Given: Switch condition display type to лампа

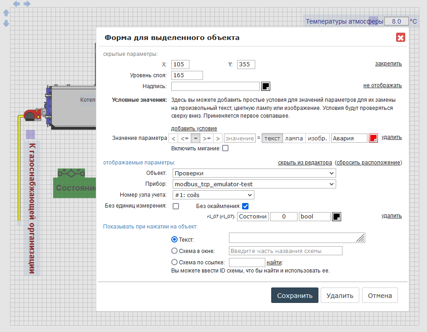Looking at the screenshot, I should 294,138.
